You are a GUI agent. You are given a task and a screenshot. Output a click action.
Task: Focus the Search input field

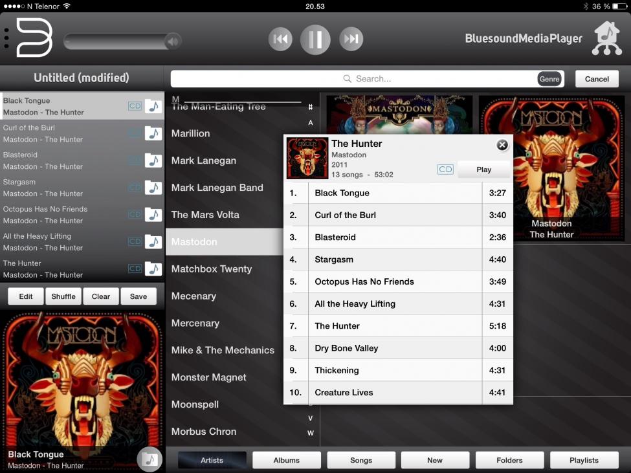[x=367, y=79]
